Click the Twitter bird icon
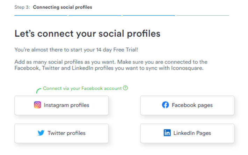The height and width of the screenshot is (155, 248). pyautogui.click(x=41, y=133)
